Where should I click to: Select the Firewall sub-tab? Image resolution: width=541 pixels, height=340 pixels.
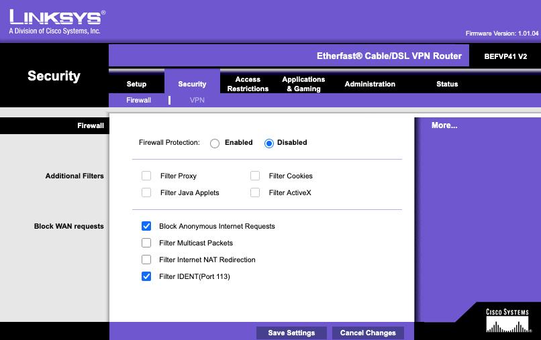coord(138,100)
